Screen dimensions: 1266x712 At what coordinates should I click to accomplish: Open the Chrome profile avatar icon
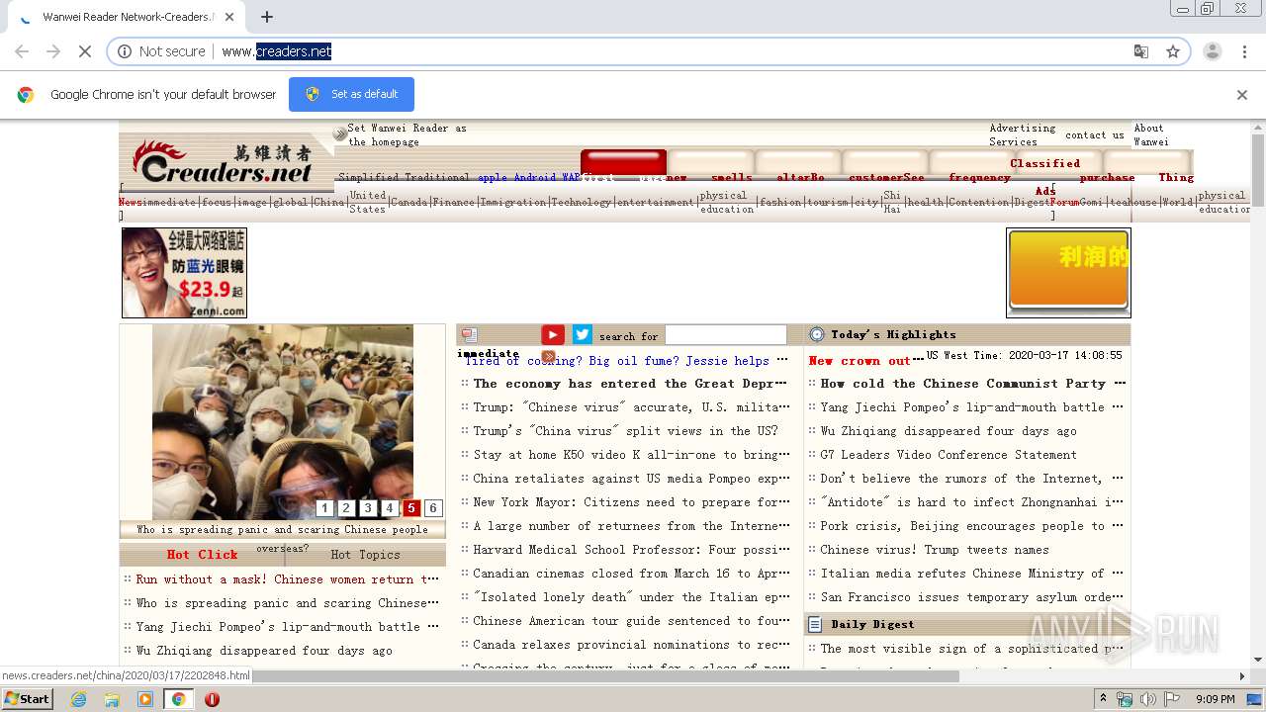[1213, 51]
